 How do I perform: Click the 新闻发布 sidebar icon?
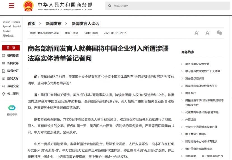pos(3,63)
